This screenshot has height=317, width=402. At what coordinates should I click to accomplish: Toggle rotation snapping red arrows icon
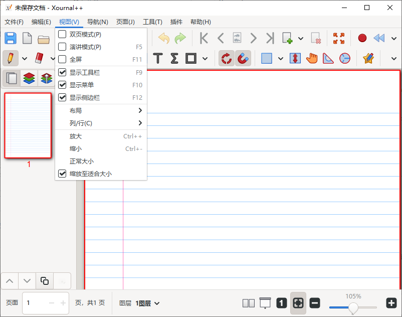click(x=227, y=58)
